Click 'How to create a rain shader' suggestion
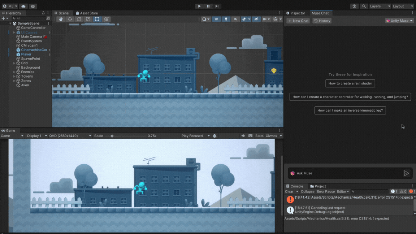This screenshot has width=416, height=234. 350,83
